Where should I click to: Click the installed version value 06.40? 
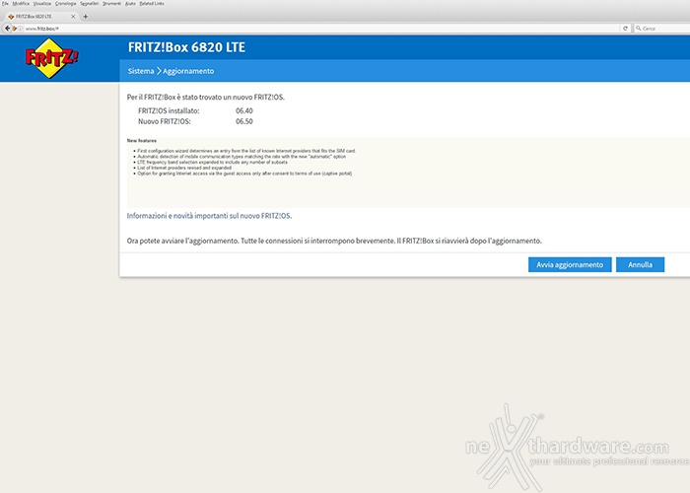click(x=244, y=110)
